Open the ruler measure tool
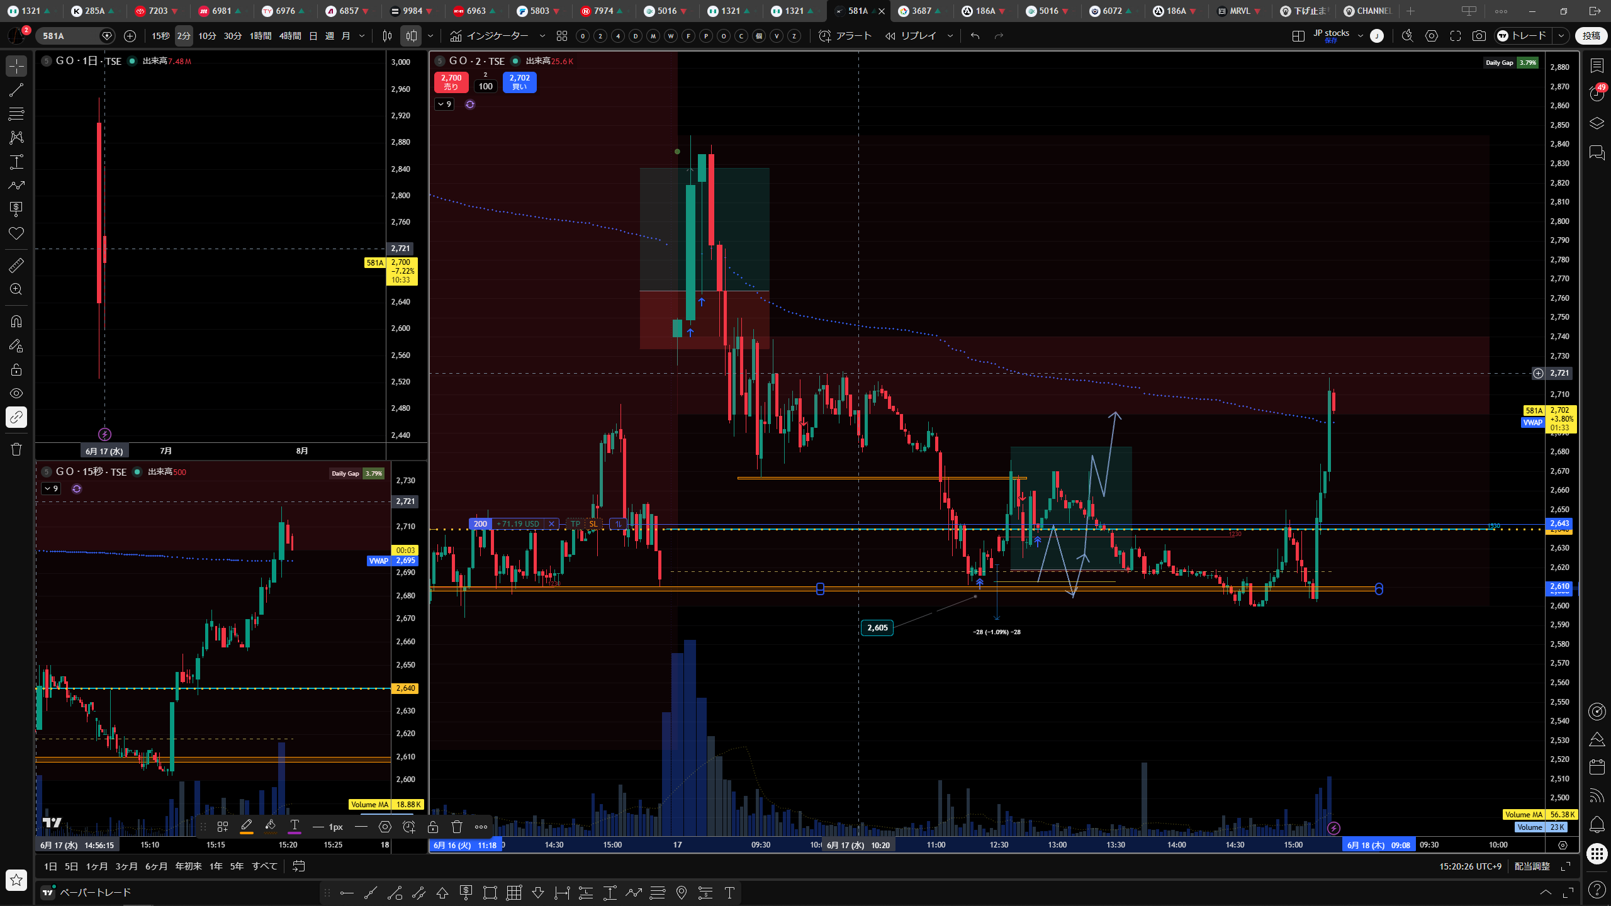Viewport: 1611px width, 906px height. coord(16,266)
